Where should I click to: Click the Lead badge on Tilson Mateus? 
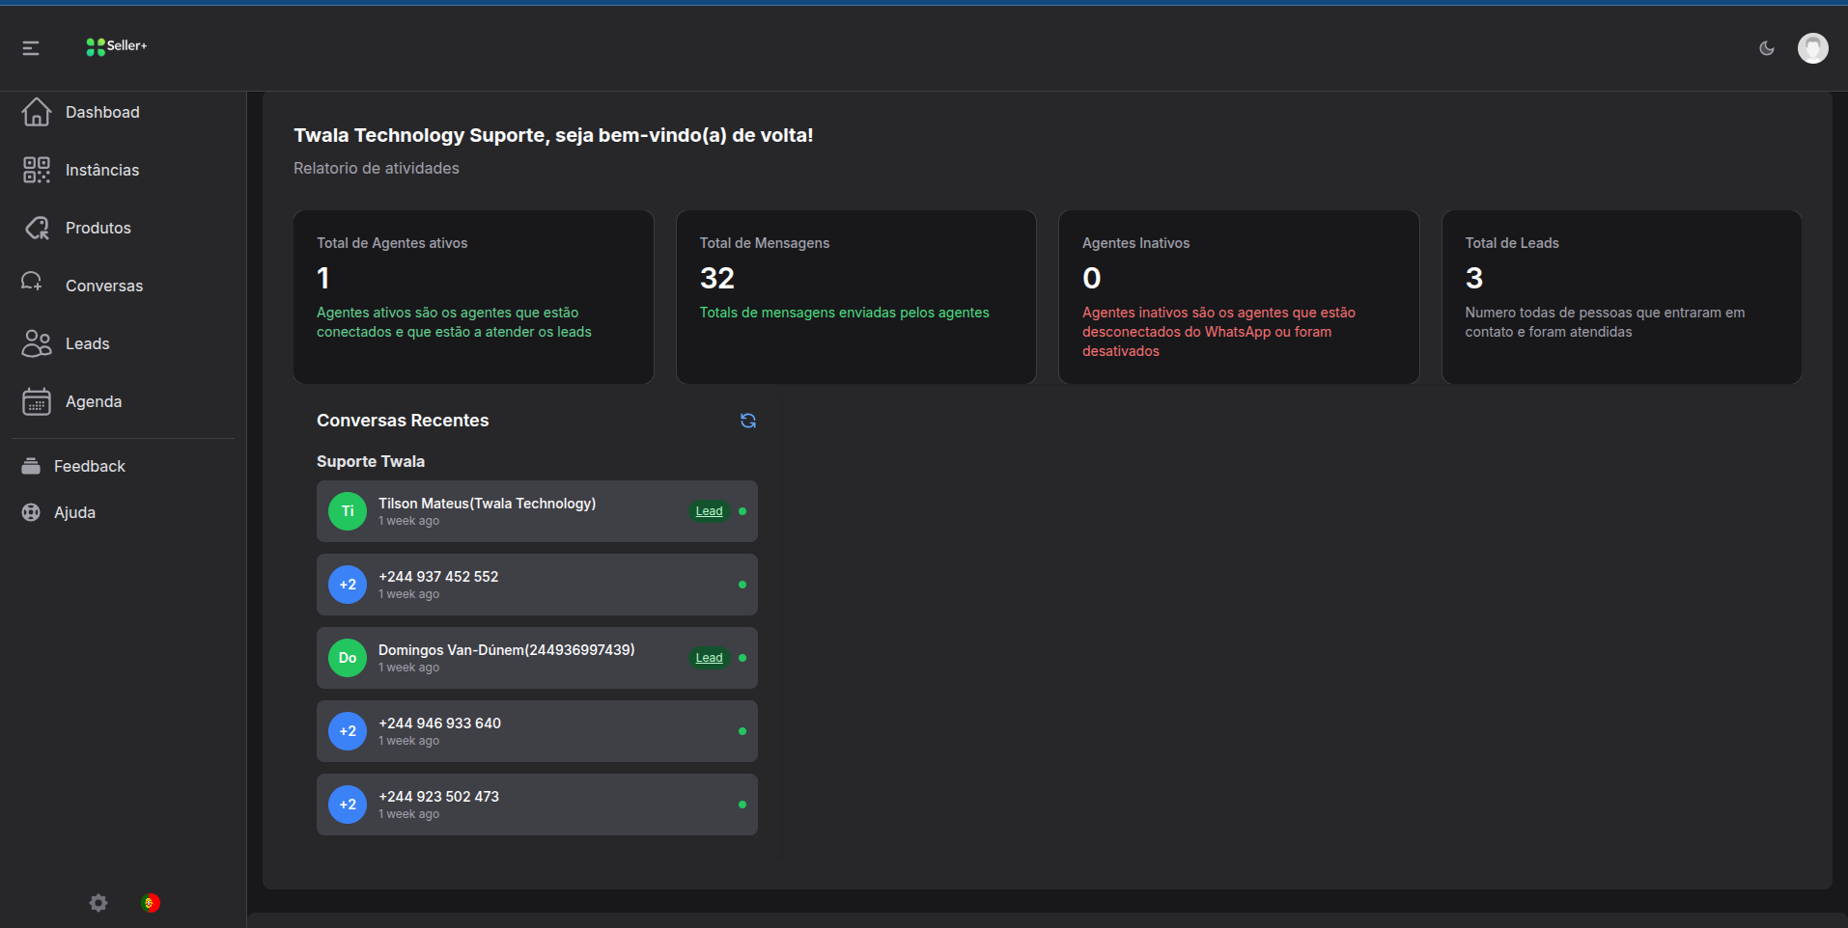coord(710,511)
